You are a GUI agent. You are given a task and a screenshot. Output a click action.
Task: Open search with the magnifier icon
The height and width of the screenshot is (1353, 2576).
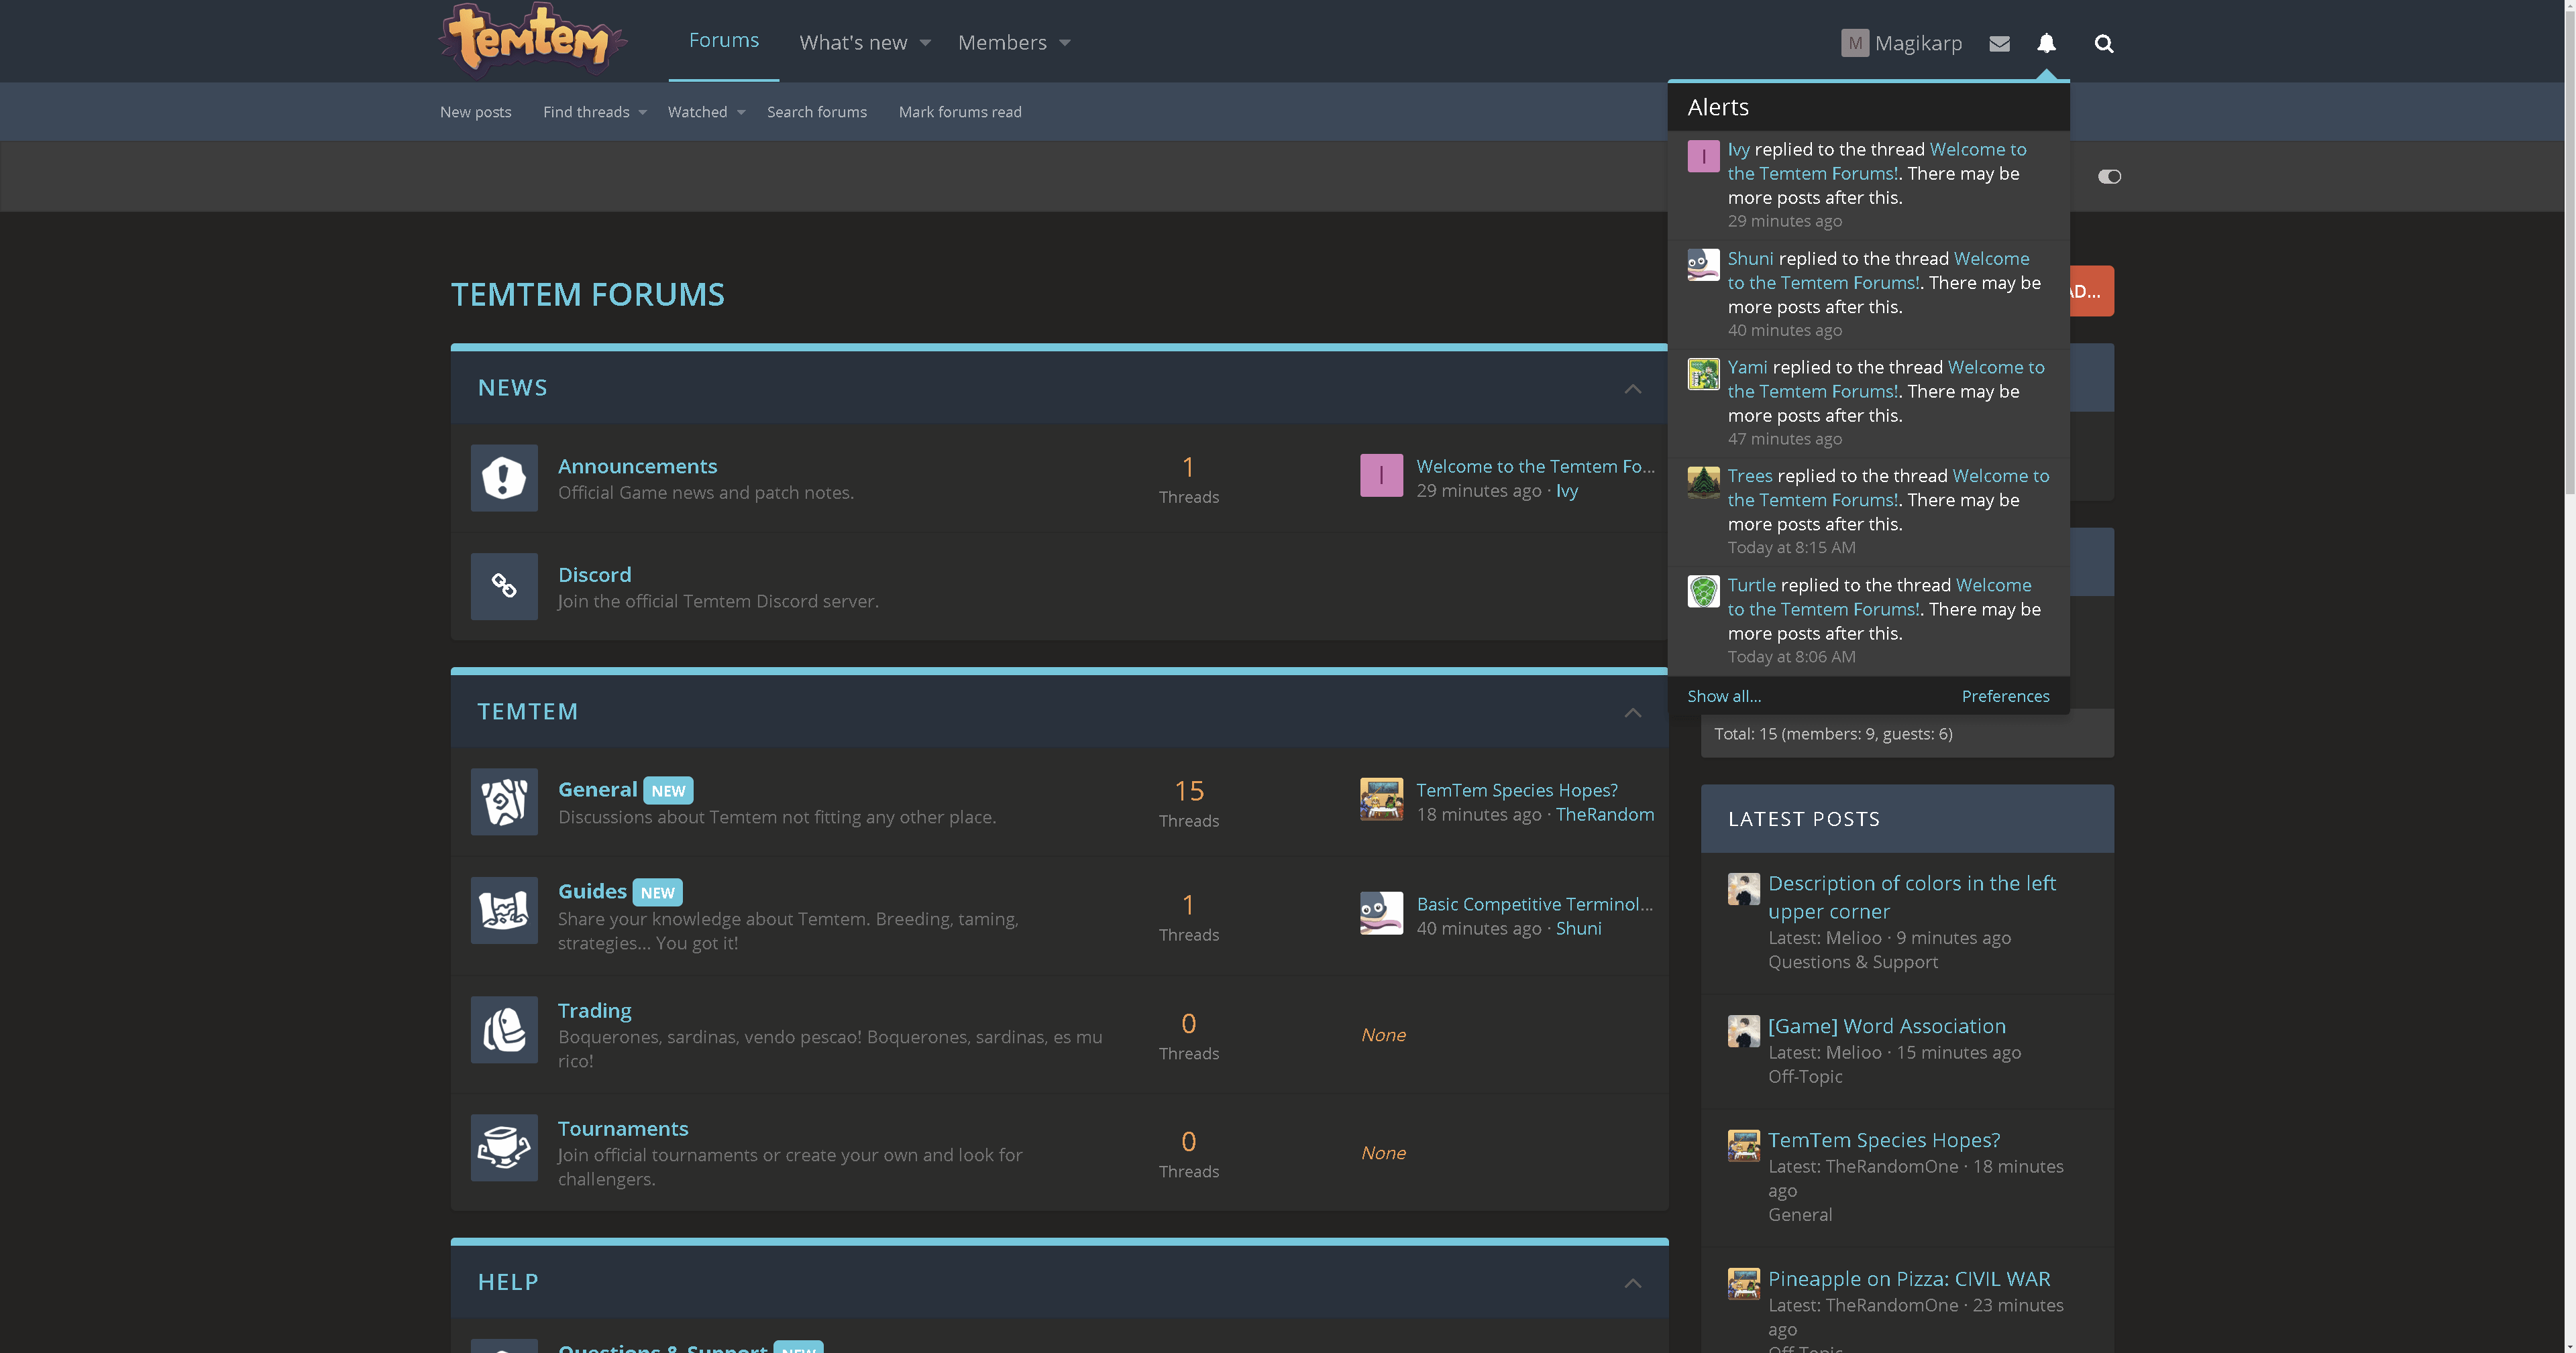coord(2104,43)
